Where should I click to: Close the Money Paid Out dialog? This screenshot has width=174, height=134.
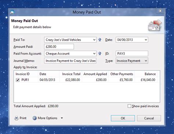pyautogui.click(x=160, y=11)
